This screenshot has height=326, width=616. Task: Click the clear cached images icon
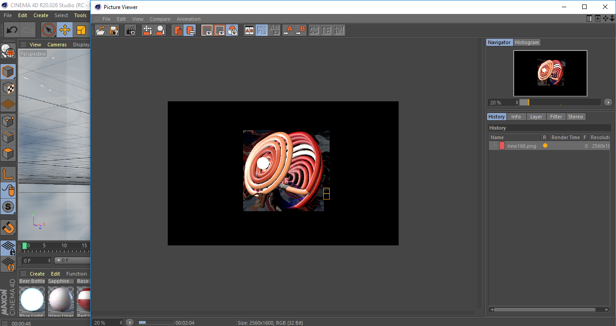click(x=147, y=30)
